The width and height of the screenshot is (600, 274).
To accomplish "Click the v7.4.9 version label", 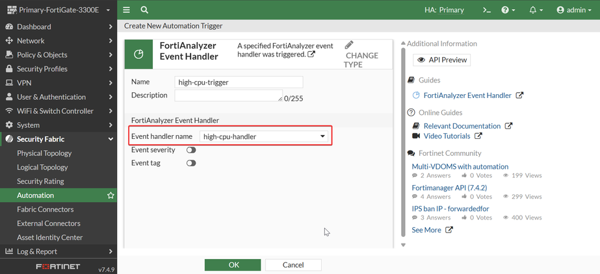I will pos(107,270).
